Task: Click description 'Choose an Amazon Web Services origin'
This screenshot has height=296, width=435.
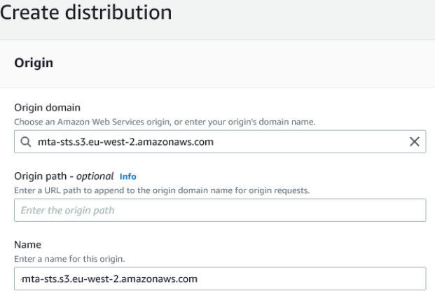Action: tap(165, 122)
